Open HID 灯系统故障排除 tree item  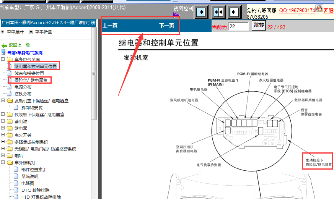tap(41, 197)
